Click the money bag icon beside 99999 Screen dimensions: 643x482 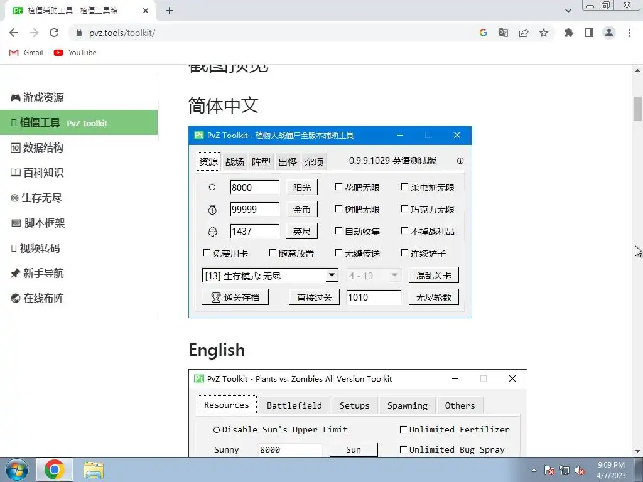coord(212,210)
